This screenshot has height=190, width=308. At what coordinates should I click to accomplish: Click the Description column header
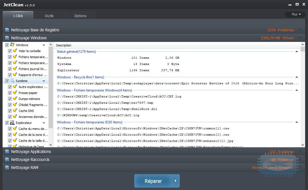63,45
